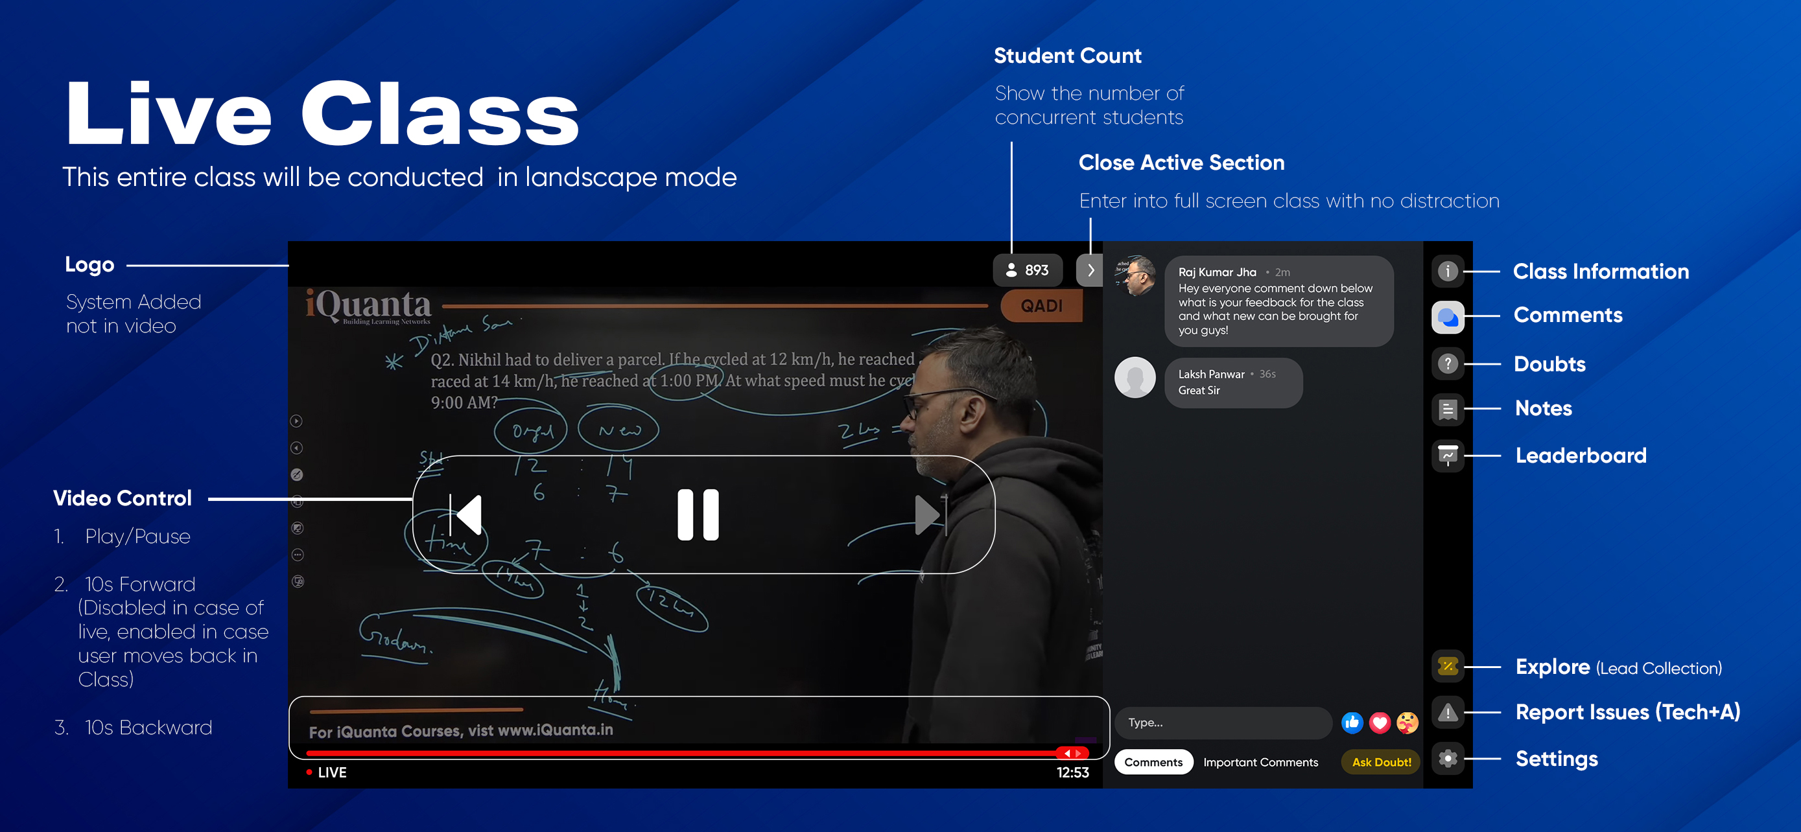Send a red heart reaction
The image size is (1801, 832).
click(x=1380, y=722)
